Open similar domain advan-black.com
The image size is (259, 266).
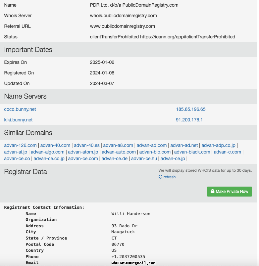(192, 152)
